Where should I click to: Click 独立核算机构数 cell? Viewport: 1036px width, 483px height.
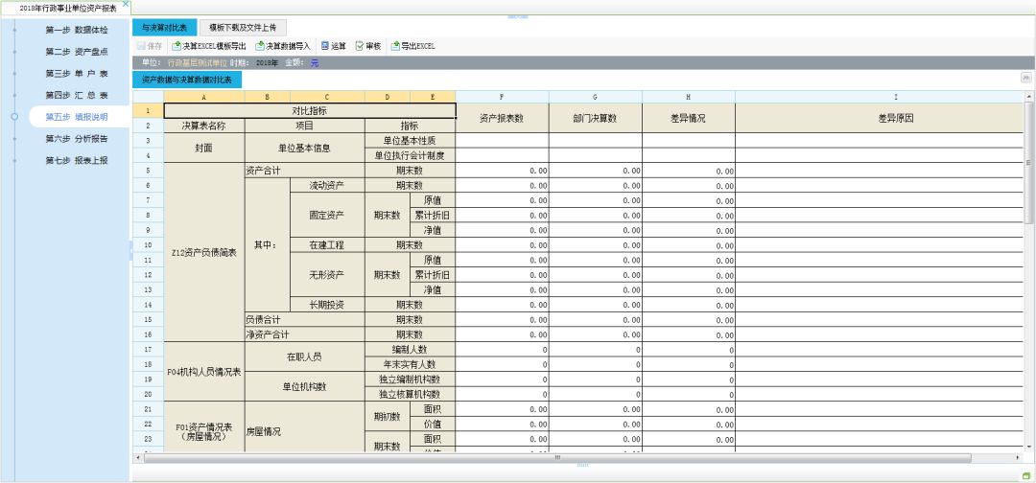pos(410,394)
